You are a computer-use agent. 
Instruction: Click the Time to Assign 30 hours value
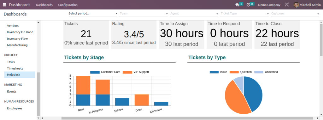point(182,33)
